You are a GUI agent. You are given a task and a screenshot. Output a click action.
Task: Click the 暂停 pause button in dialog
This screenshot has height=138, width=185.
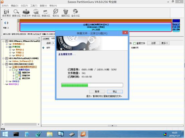[97, 92]
